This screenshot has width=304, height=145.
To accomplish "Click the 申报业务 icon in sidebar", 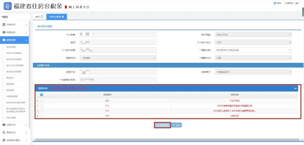I will pyautogui.click(x=4, y=33).
